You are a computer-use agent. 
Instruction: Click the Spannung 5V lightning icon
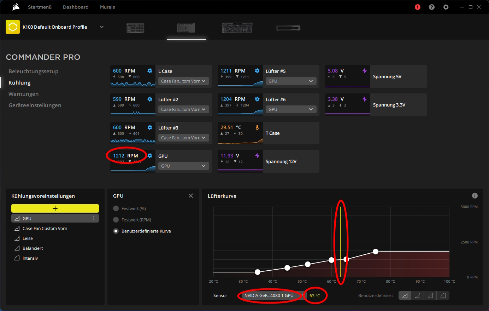pyautogui.click(x=365, y=71)
